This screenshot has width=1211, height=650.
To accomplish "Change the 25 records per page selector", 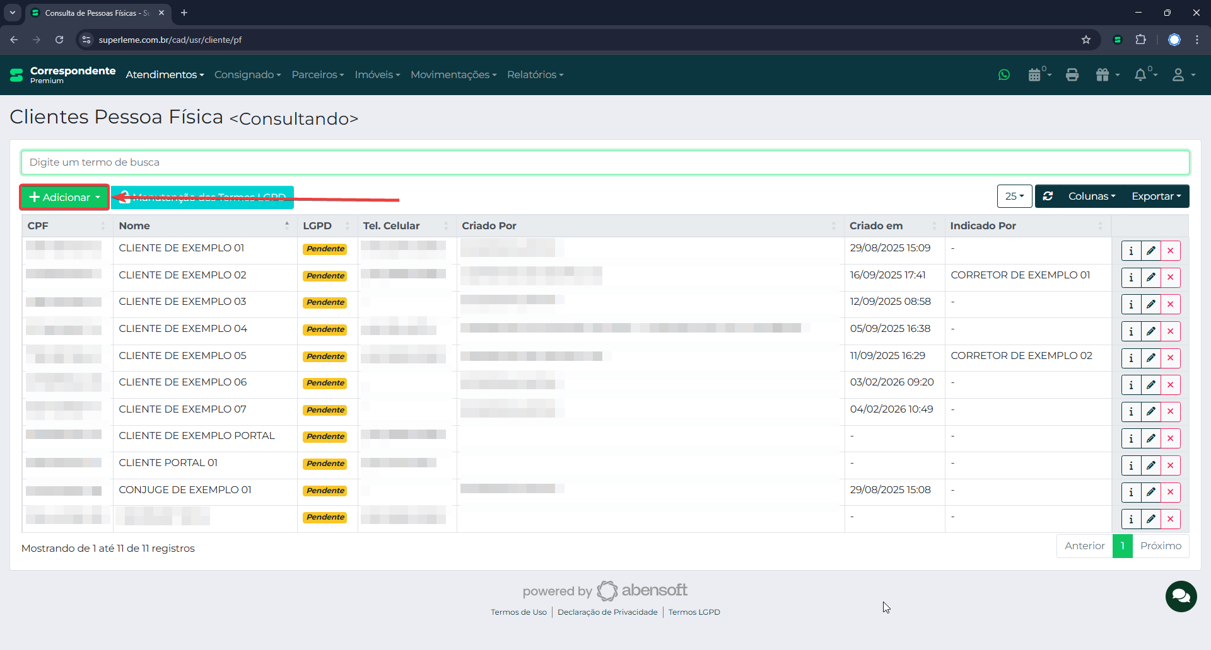I will 1014,197.
